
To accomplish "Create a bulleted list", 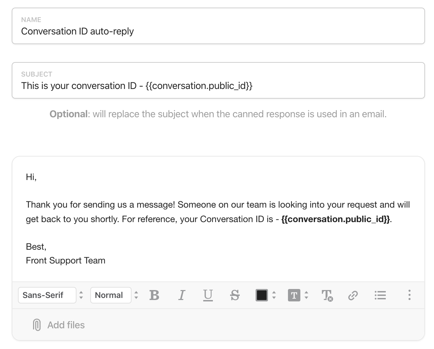I will coord(380,295).
